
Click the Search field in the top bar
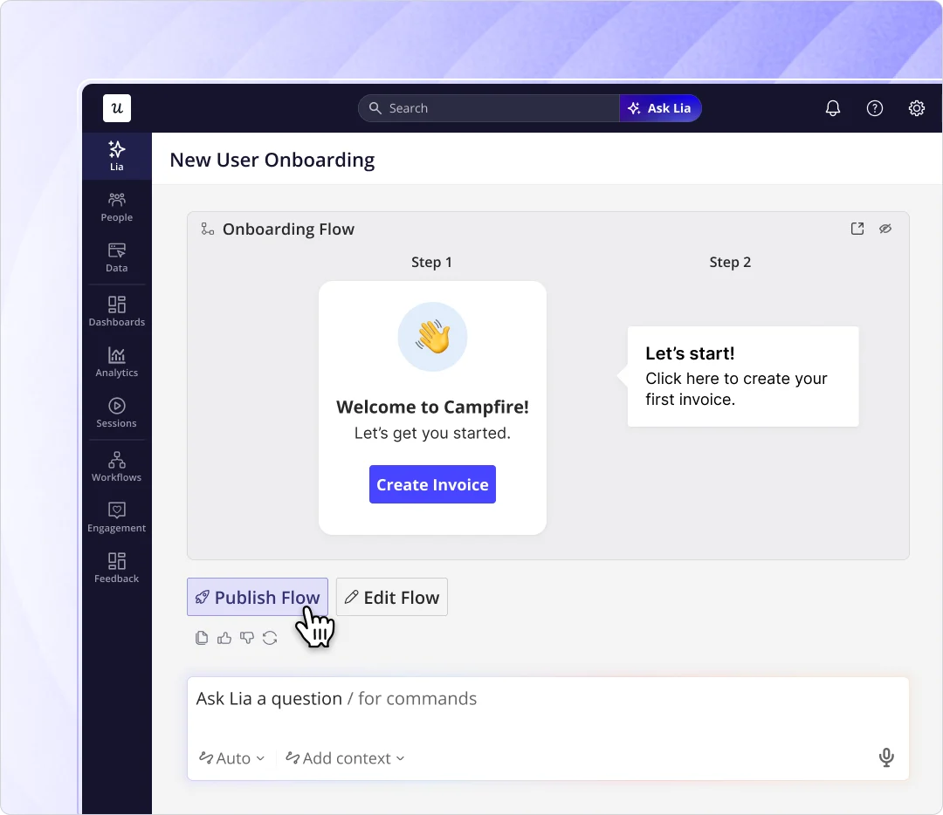point(489,108)
